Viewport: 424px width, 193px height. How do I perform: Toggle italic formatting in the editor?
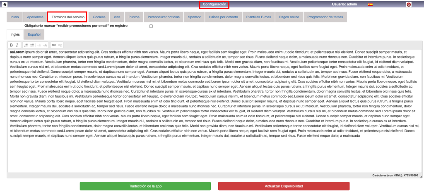[17, 45]
